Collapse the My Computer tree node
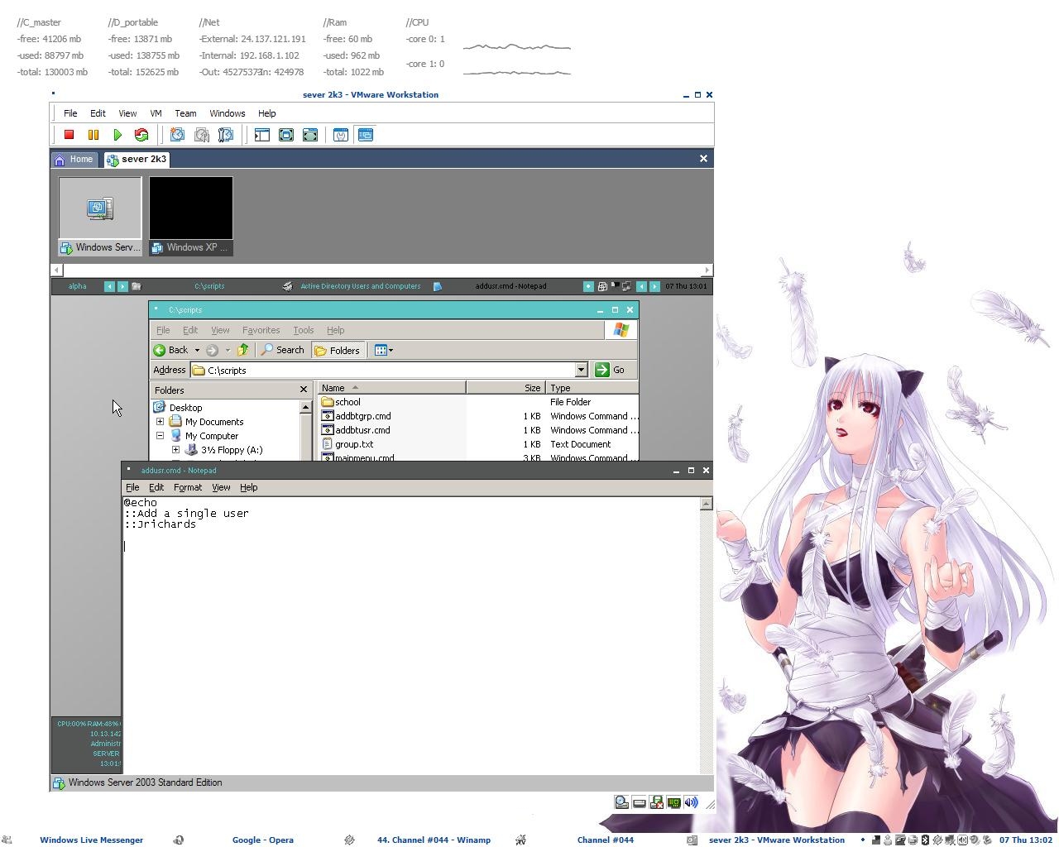1059x847 pixels. 160,436
